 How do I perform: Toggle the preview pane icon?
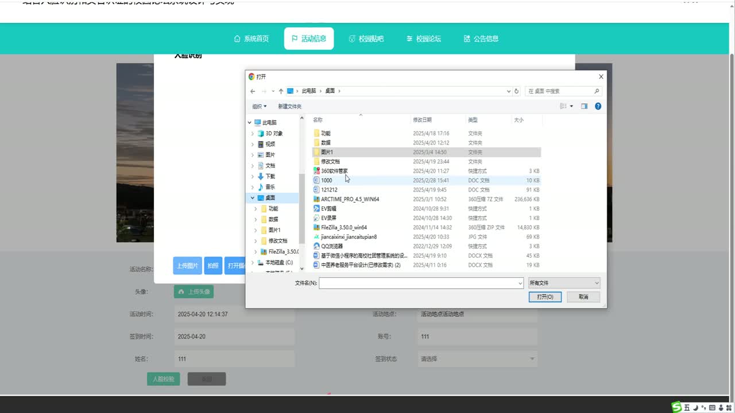coord(584,106)
